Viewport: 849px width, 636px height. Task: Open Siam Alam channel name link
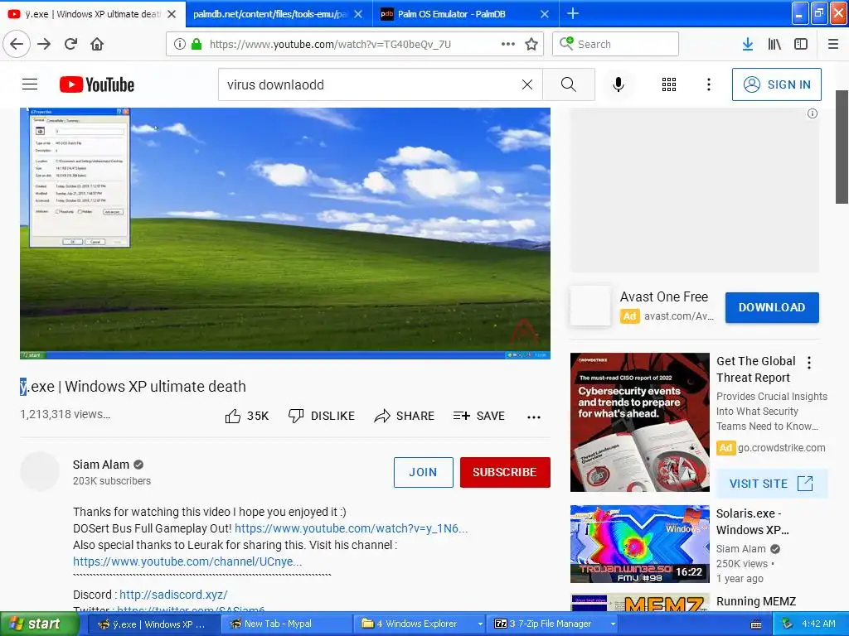pyautogui.click(x=101, y=465)
